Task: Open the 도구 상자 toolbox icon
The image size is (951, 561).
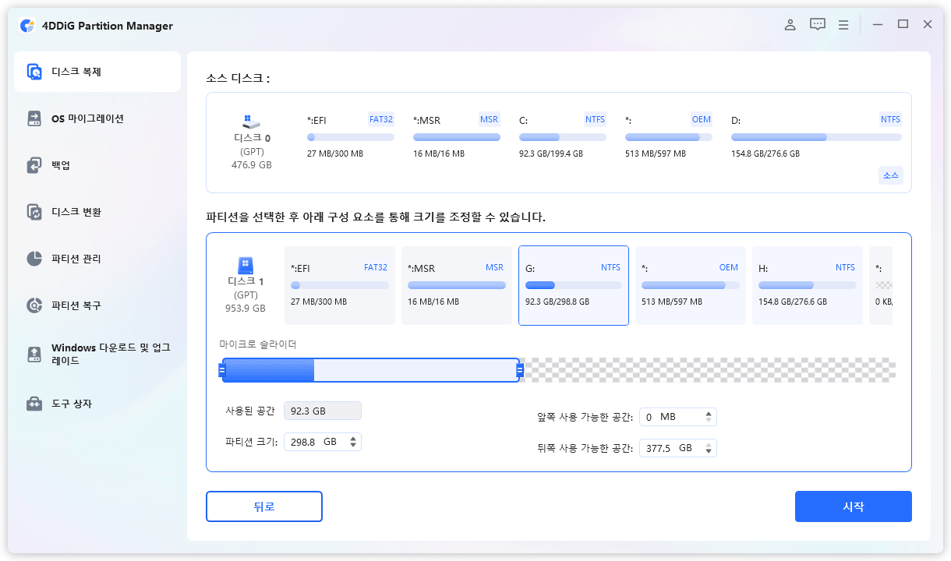Action: point(34,403)
